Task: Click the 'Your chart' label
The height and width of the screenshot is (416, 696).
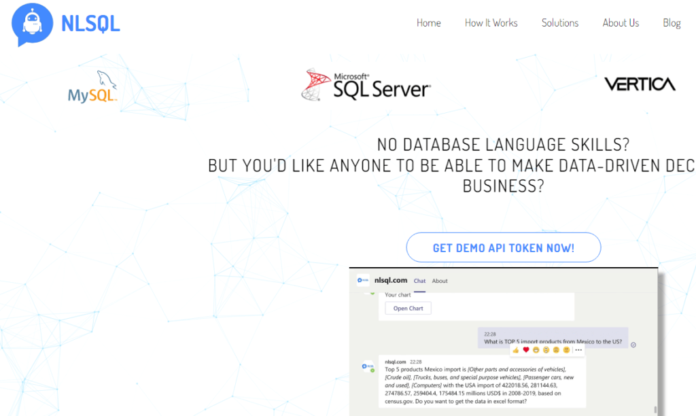Action: pyautogui.click(x=398, y=295)
